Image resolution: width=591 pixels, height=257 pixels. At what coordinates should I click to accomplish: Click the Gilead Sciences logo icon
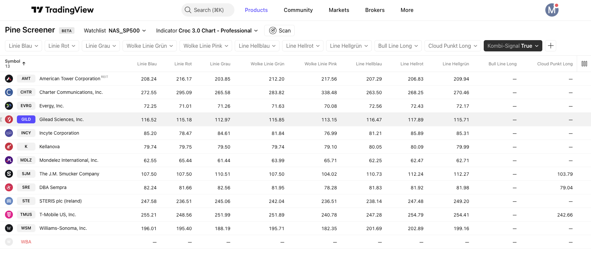coord(9,119)
